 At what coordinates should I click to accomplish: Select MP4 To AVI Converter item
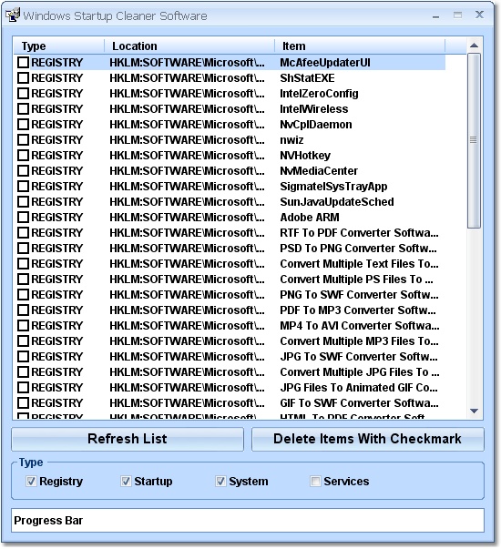pos(360,326)
